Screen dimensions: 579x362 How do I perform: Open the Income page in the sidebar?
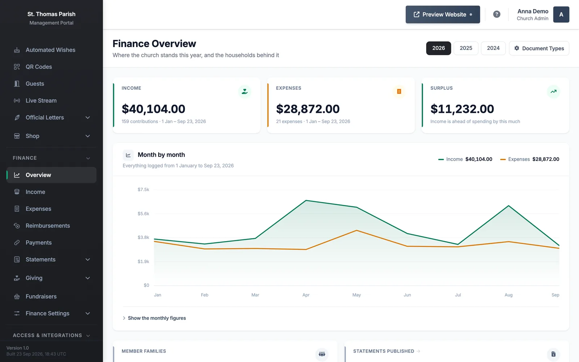pos(51,192)
